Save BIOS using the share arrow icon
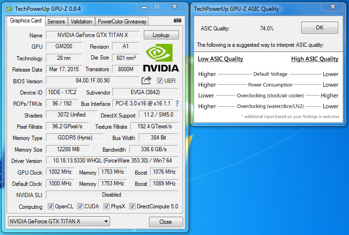This screenshot has width=349, height=235. pos(146,80)
